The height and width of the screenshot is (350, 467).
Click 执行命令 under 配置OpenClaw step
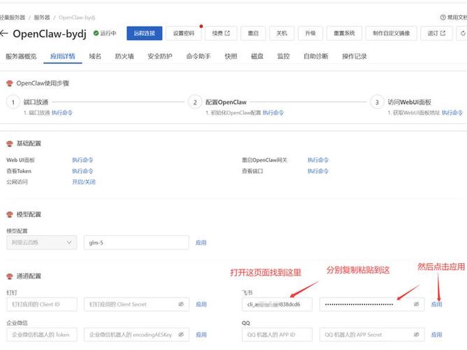[x=273, y=113]
